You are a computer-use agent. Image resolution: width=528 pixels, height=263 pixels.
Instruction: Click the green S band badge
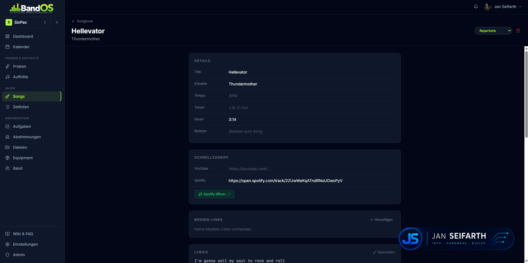click(x=9, y=22)
